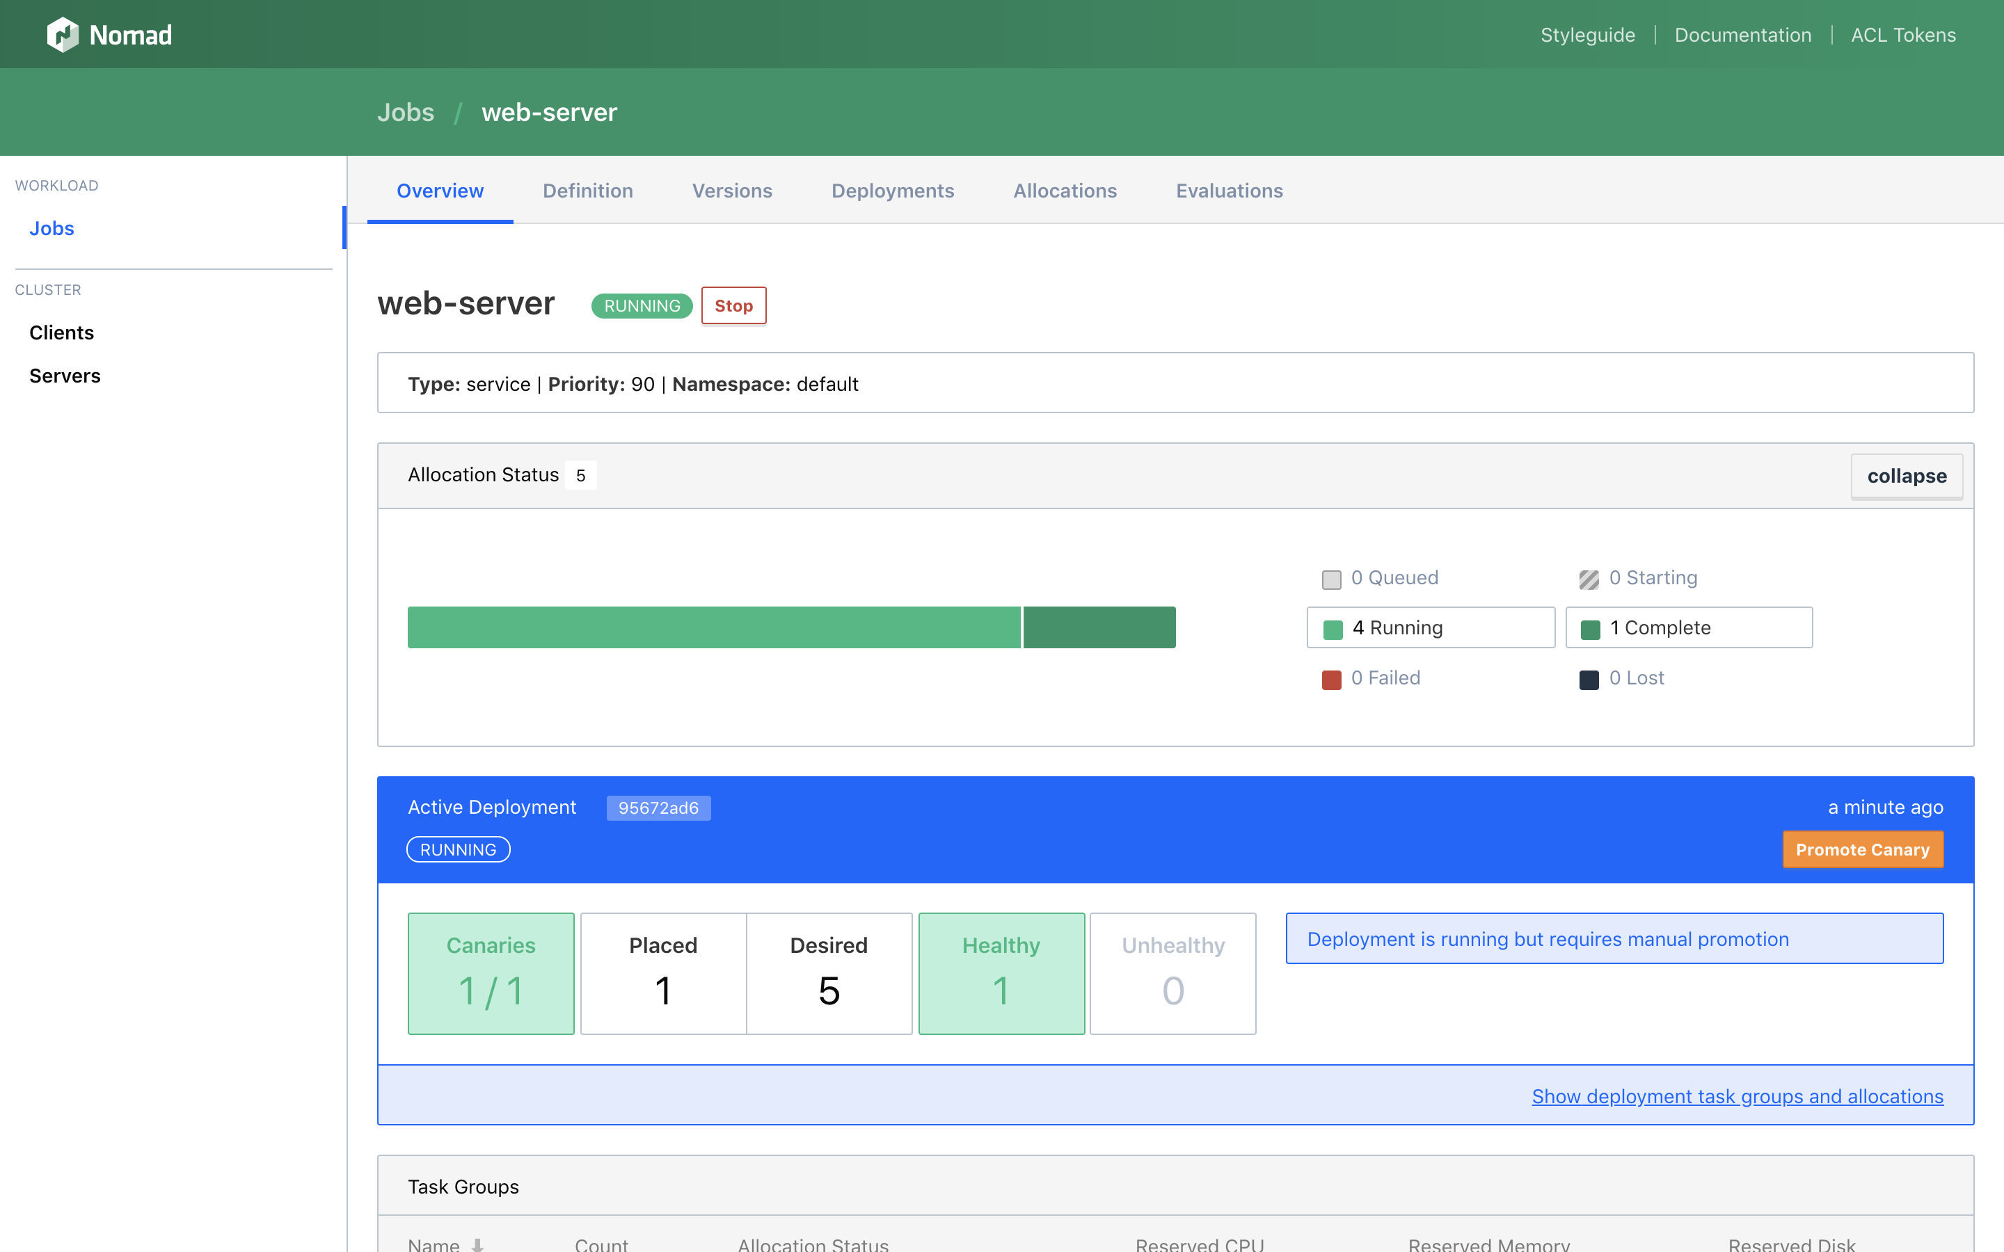Go to Jobs in the breadcrumb

point(405,113)
